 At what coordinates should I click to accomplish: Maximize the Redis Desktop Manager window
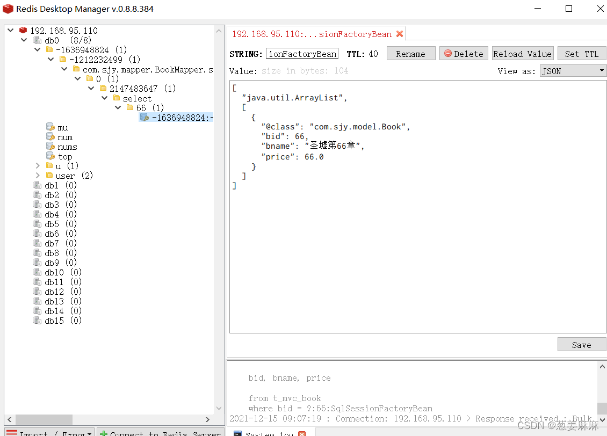coord(569,9)
